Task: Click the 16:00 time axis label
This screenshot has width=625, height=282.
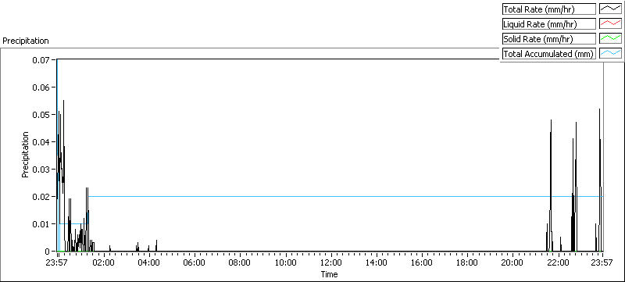Action: [x=422, y=263]
